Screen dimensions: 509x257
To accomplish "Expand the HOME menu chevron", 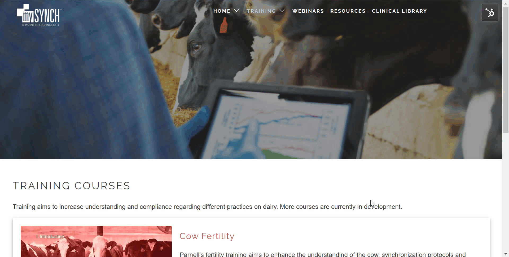I will [237, 11].
